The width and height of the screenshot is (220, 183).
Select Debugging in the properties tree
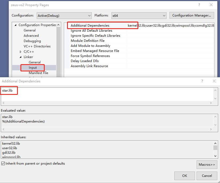click(32, 41)
